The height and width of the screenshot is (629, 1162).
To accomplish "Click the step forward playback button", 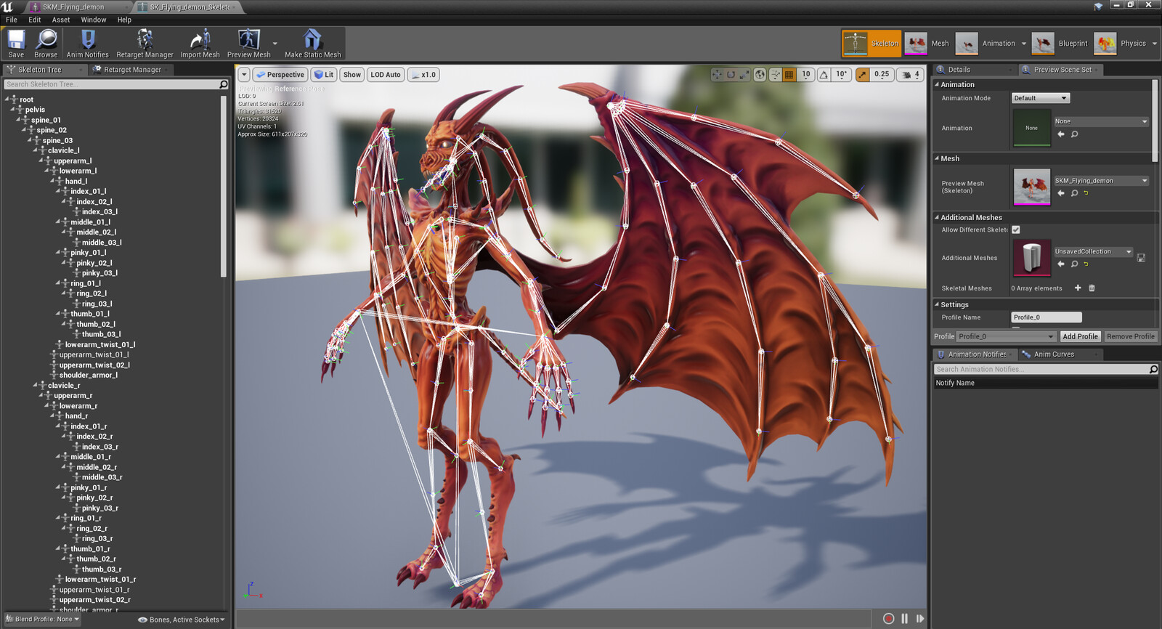I will click(x=920, y=619).
